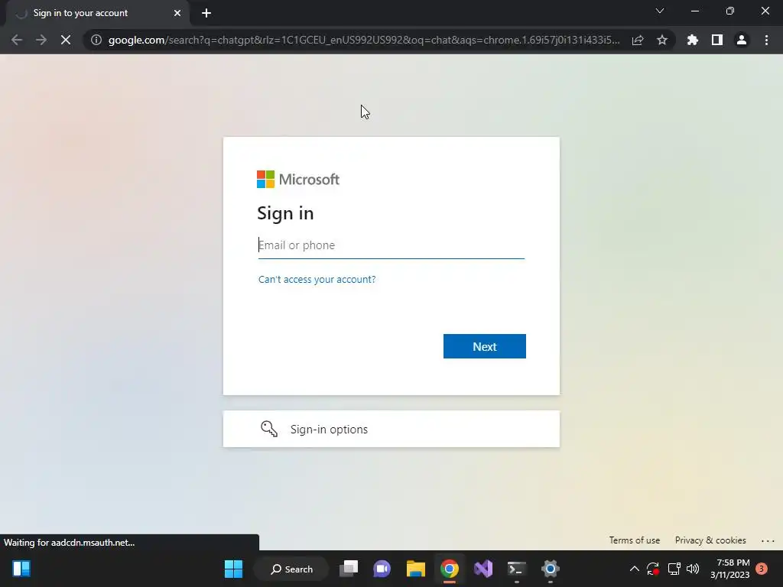Open the footer ellipsis more options
The image size is (783, 587).
pos(768,540)
